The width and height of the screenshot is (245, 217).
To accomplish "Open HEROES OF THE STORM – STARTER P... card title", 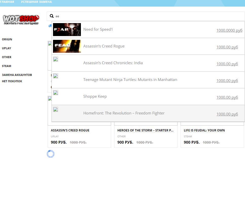I will point(146,130).
